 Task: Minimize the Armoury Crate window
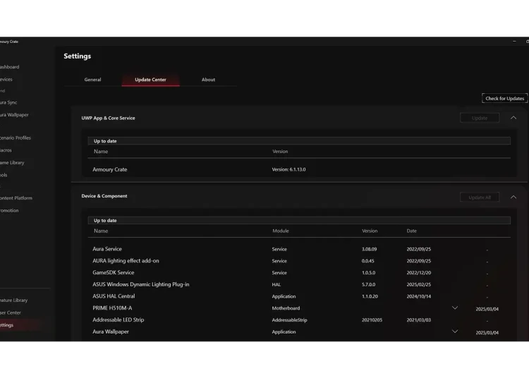click(x=514, y=41)
